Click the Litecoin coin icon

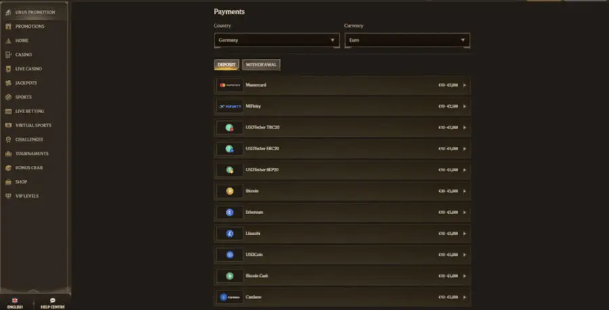click(229, 234)
